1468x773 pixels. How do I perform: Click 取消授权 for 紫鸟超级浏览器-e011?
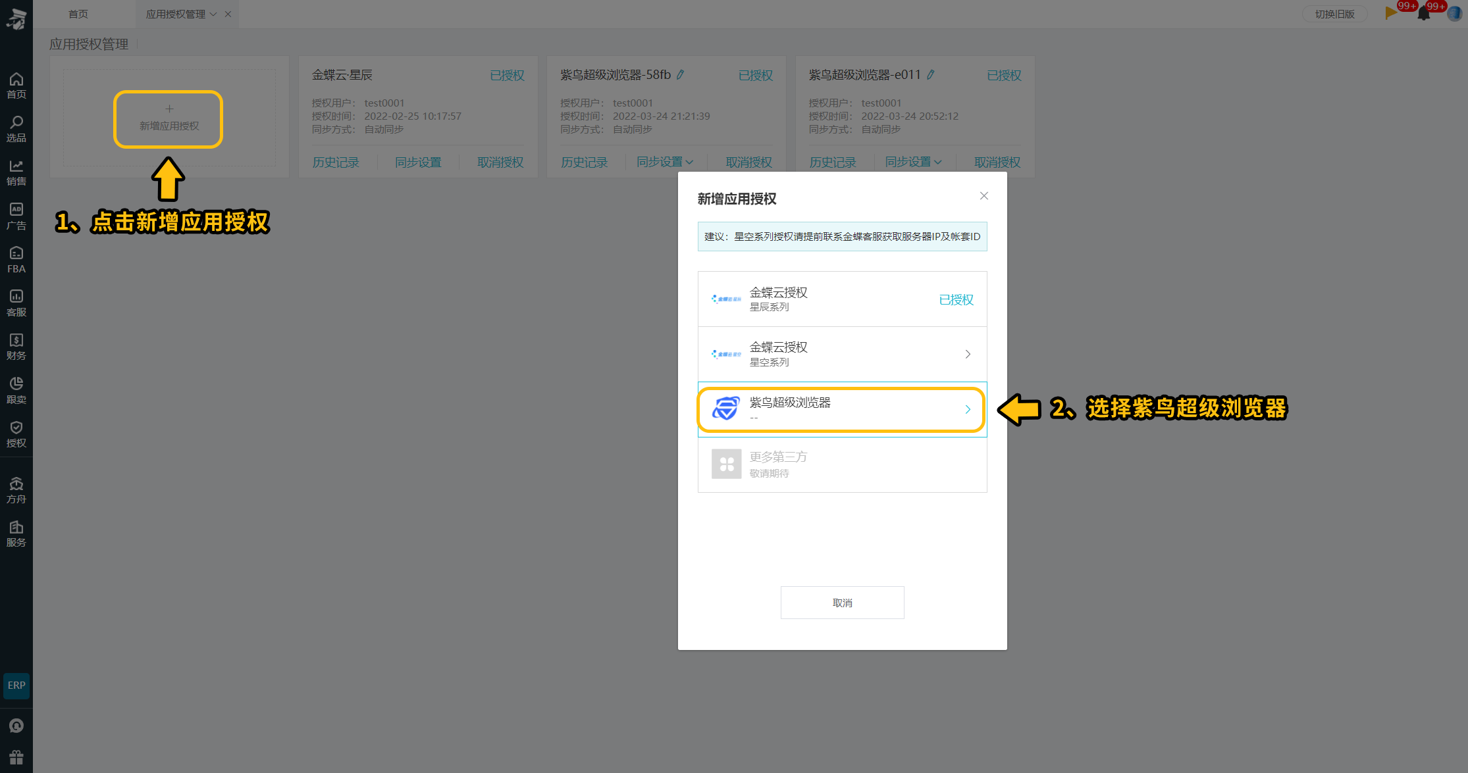997,162
